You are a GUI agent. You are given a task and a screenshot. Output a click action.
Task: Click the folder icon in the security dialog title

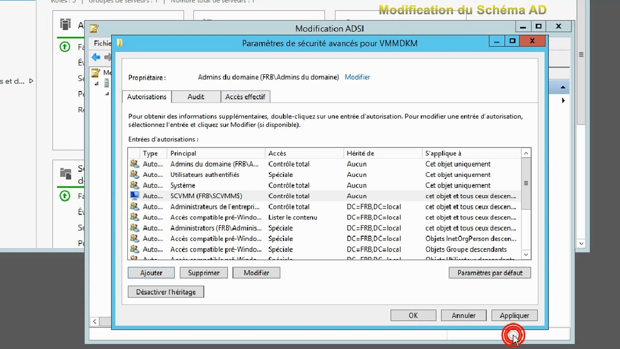click(120, 43)
